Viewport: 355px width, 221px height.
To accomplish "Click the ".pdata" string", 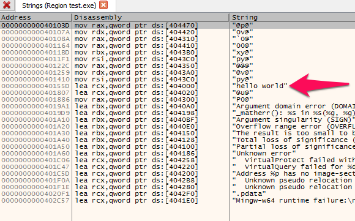I will click(249, 194).
